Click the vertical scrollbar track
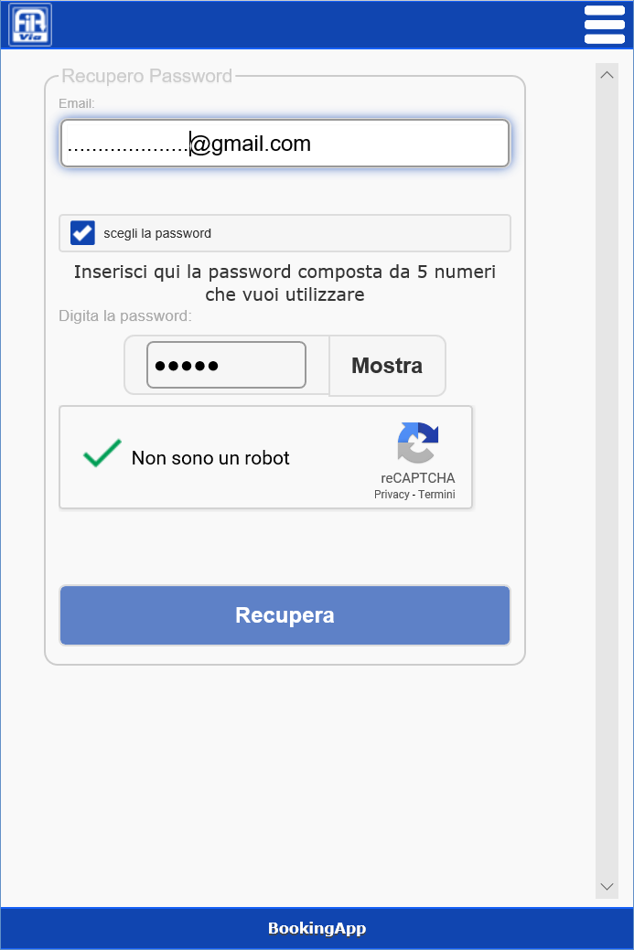This screenshot has height=950, width=634. pyautogui.click(x=607, y=480)
